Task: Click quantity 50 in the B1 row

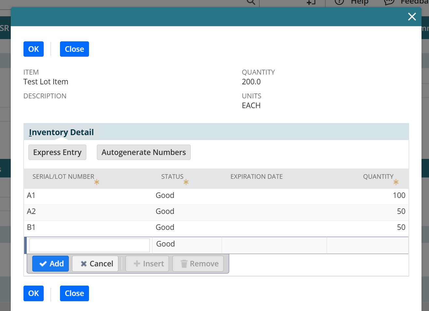Action: pos(401,227)
